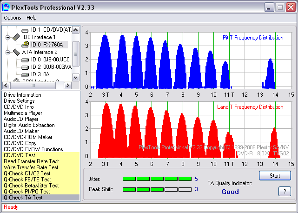Open Multimedia Player
Image resolution: width=298 pixels, height=213 pixels.
click(23, 113)
